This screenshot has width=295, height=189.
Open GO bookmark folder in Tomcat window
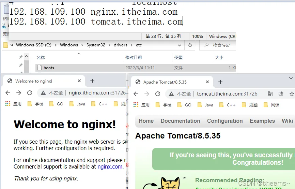tap(184, 105)
